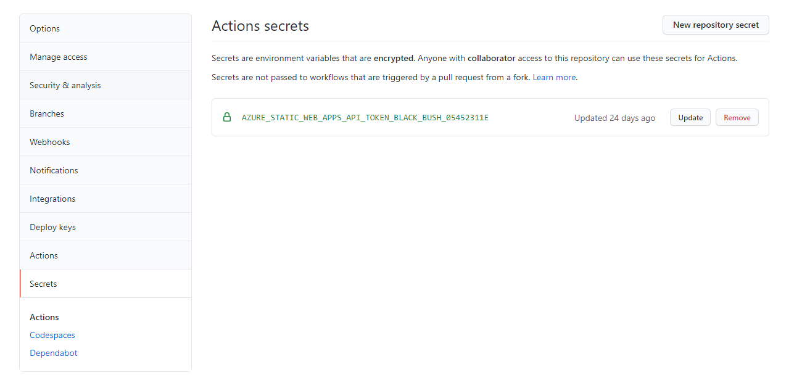Remove the AZURE_STATIC_WEB_APPS secret
Screen dimensions: 802x388
pos(737,117)
